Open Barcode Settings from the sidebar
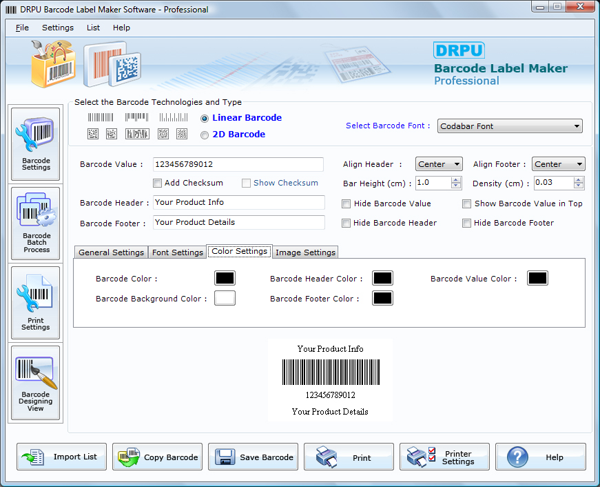The height and width of the screenshot is (487, 600). coord(35,143)
